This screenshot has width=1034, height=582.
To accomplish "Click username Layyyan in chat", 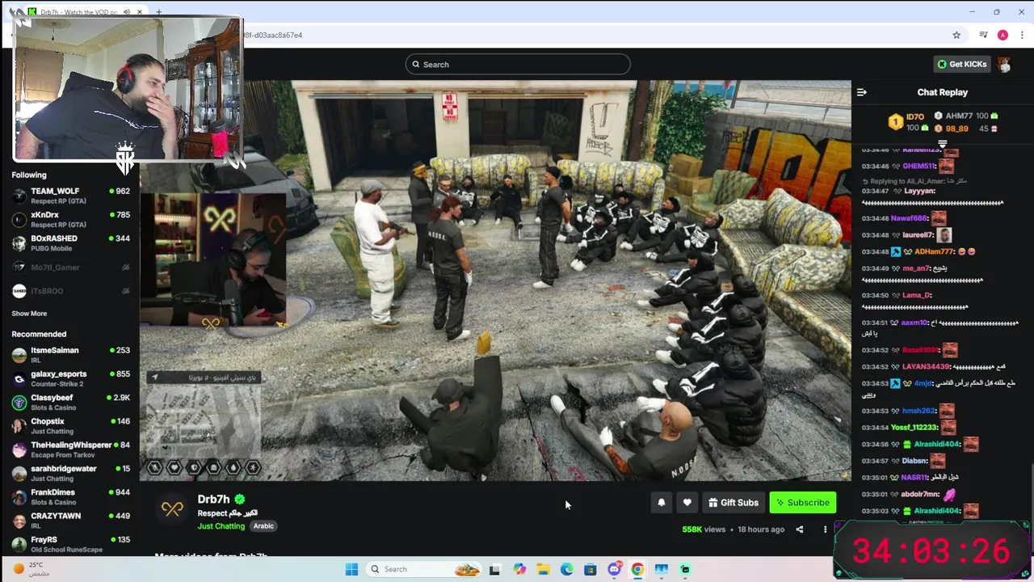I will point(919,191).
